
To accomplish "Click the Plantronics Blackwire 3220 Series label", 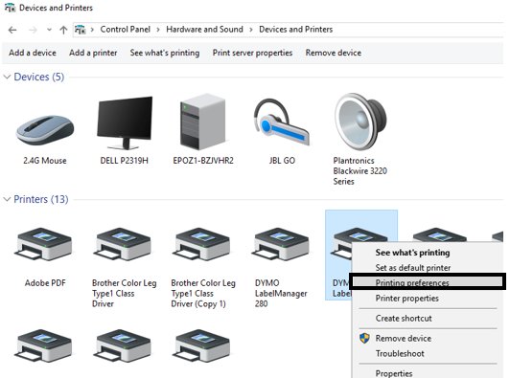I will click(x=360, y=170).
